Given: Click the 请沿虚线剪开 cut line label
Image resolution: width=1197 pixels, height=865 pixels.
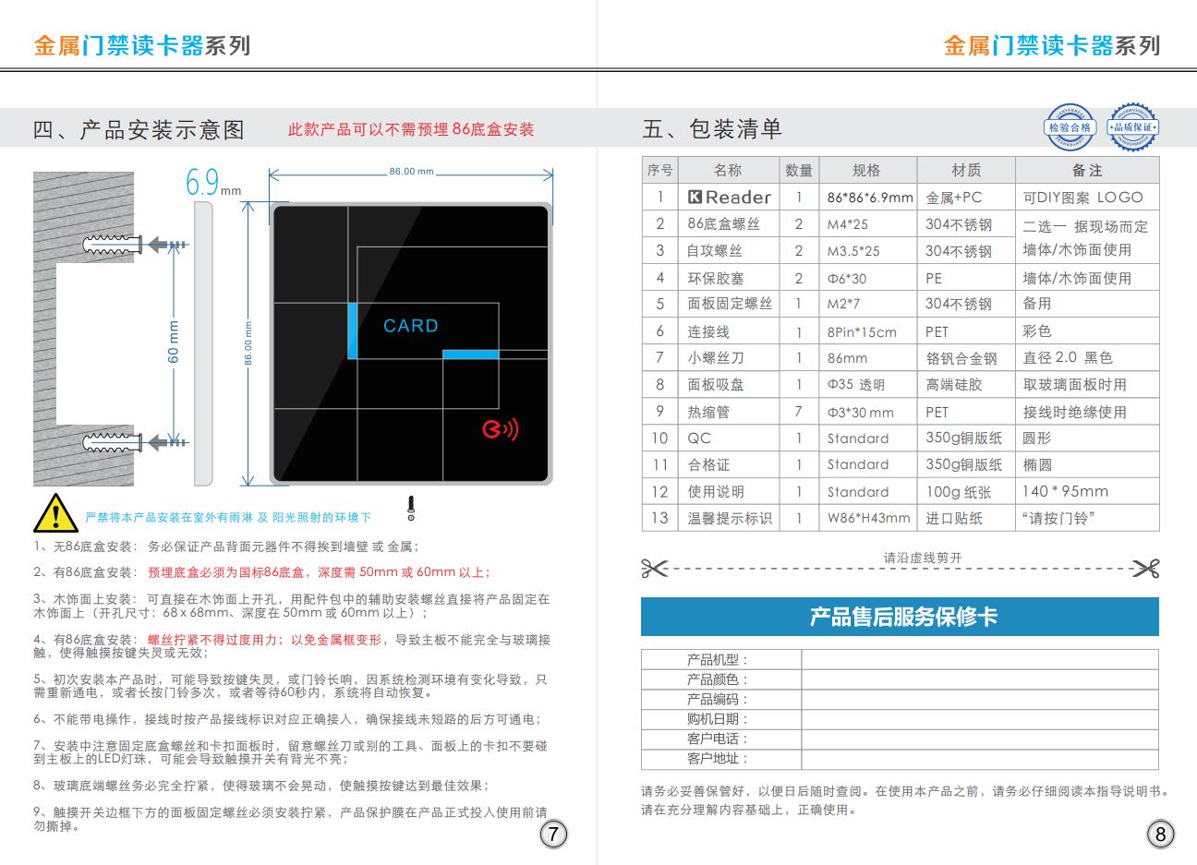Looking at the screenshot, I should [x=923, y=558].
